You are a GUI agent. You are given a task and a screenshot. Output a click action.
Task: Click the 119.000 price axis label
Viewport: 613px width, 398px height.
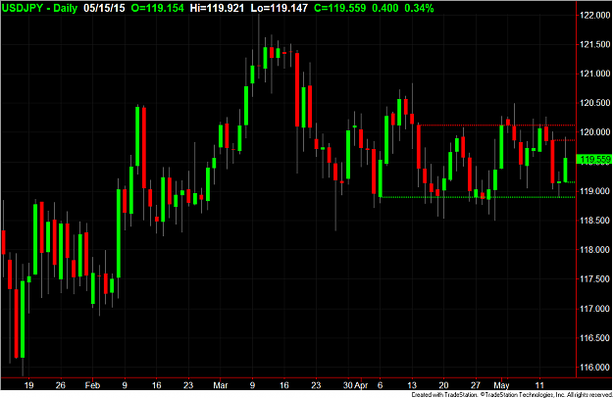(594, 191)
